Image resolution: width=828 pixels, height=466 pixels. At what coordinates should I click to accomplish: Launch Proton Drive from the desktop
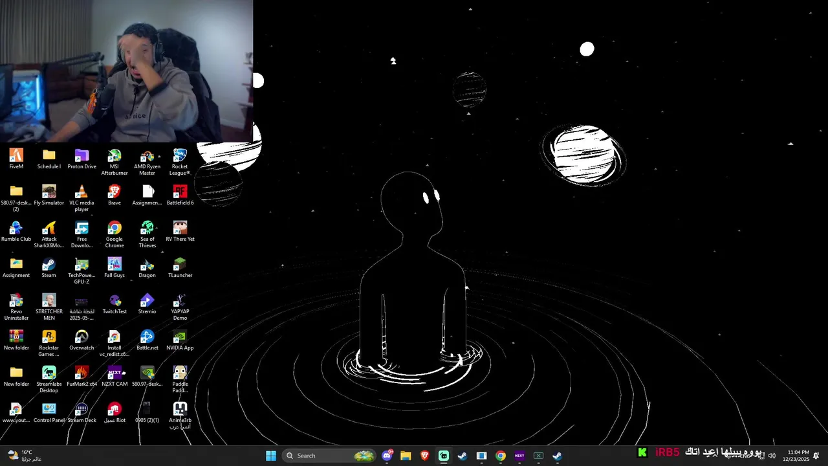pos(82,159)
